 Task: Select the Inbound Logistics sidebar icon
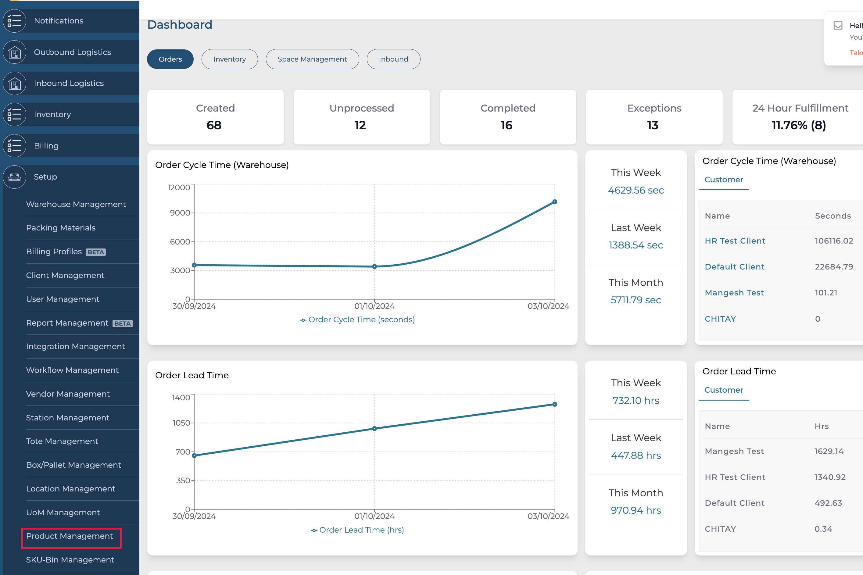[x=14, y=83]
